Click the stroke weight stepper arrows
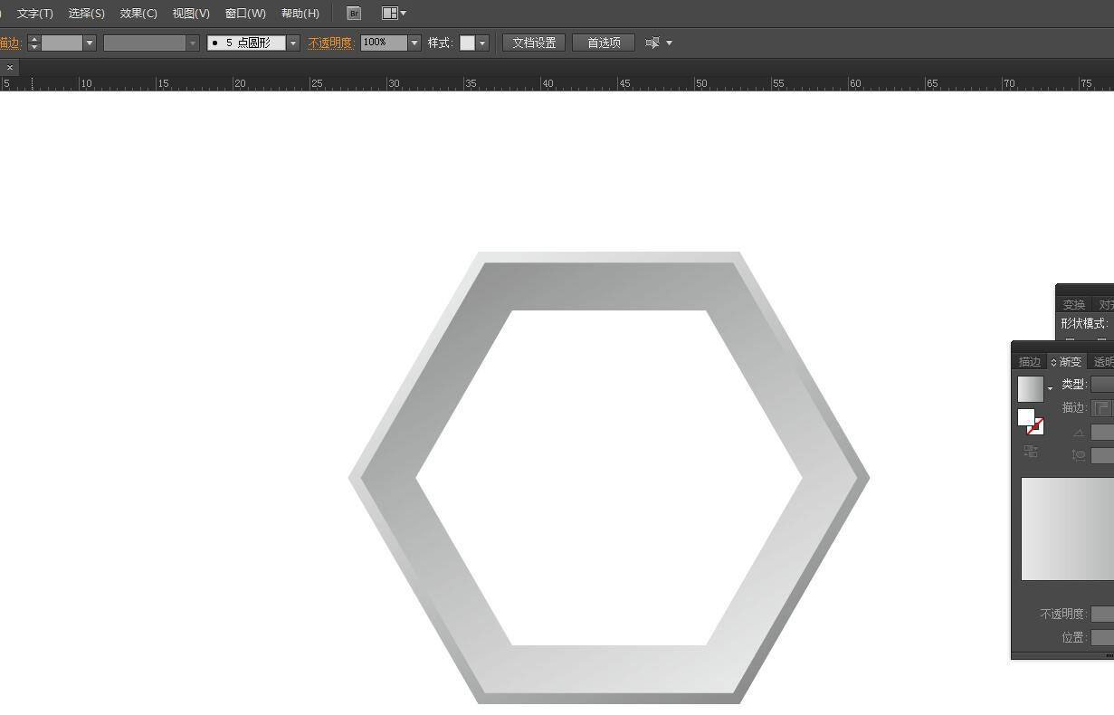Viewport: 1114px width, 715px height. coord(34,43)
